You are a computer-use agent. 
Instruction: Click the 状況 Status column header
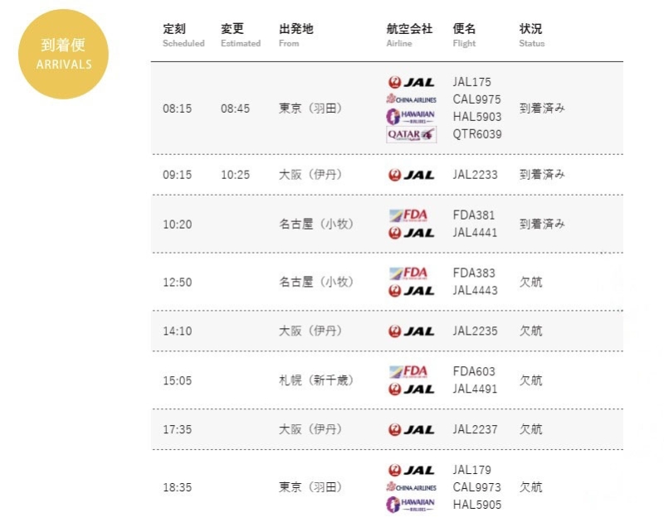point(532,35)
